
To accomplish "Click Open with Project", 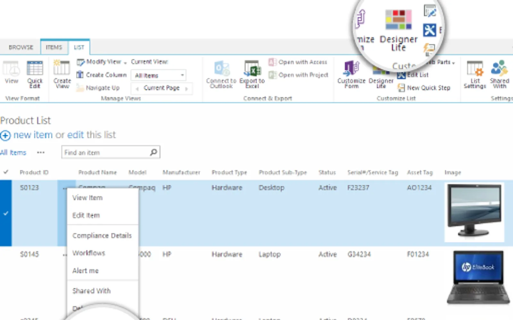I will pos(299,75).
